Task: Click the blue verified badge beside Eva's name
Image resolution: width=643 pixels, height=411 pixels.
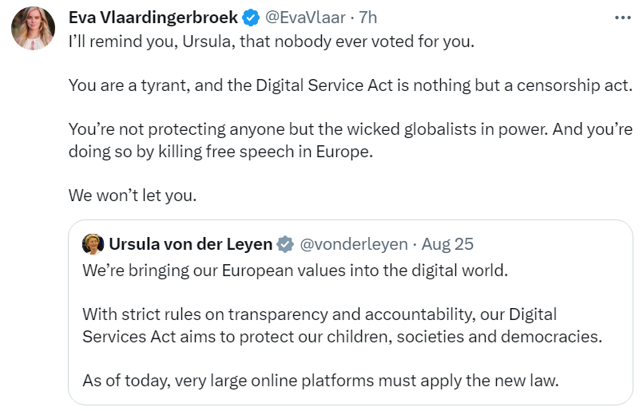Action: [252, 18]
